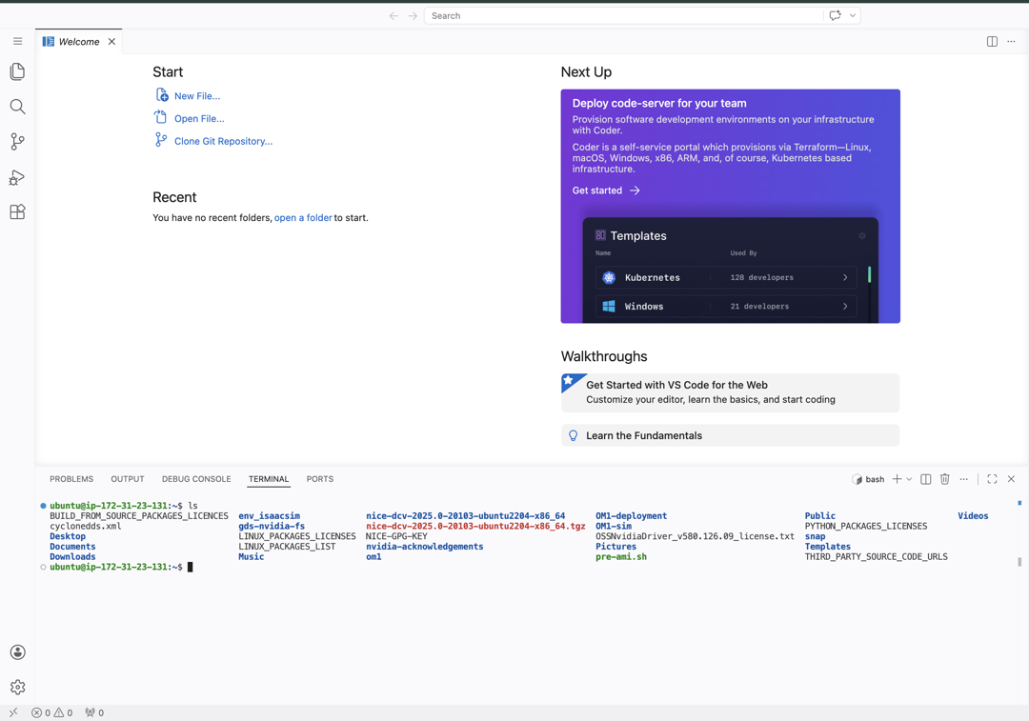Go back with the left arrow
The image size is (1029, 721).
[393, 16]
